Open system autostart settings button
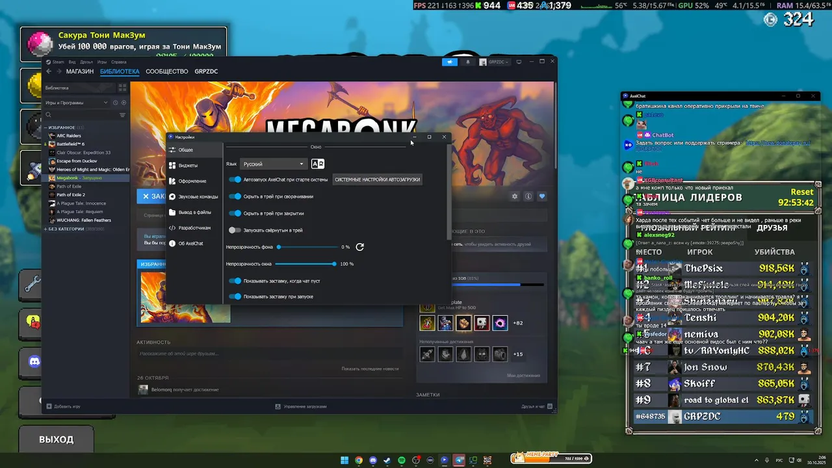This screenshot has height=468, width=832. [x=378, y=179]
